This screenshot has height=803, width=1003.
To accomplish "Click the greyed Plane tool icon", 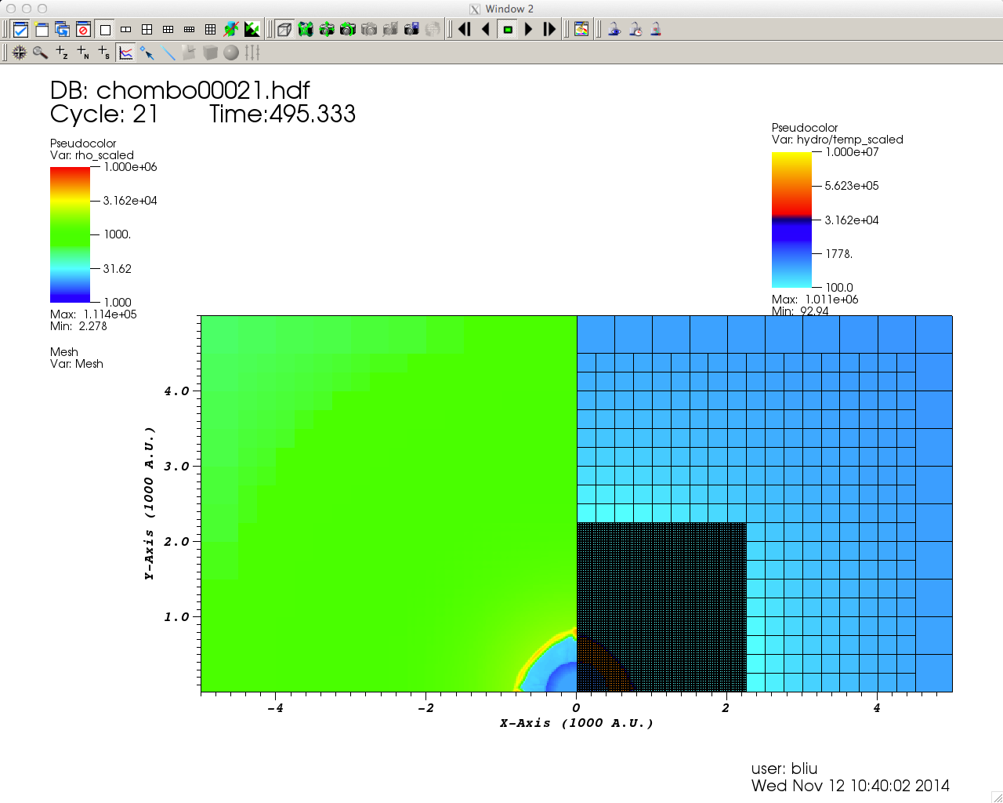I will click(189, 53).
